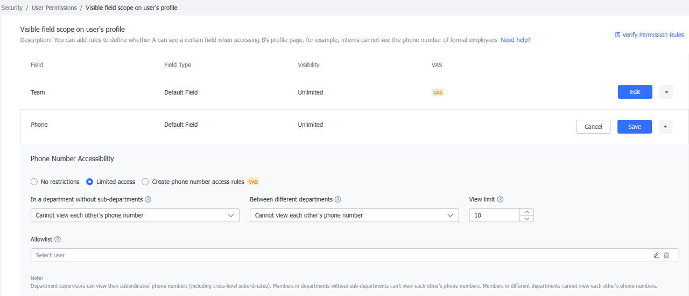The height and width of the screenshot is (296, 689).
Task: Collapse the Phone row with up arrow
Action: (x=665, y=127)
